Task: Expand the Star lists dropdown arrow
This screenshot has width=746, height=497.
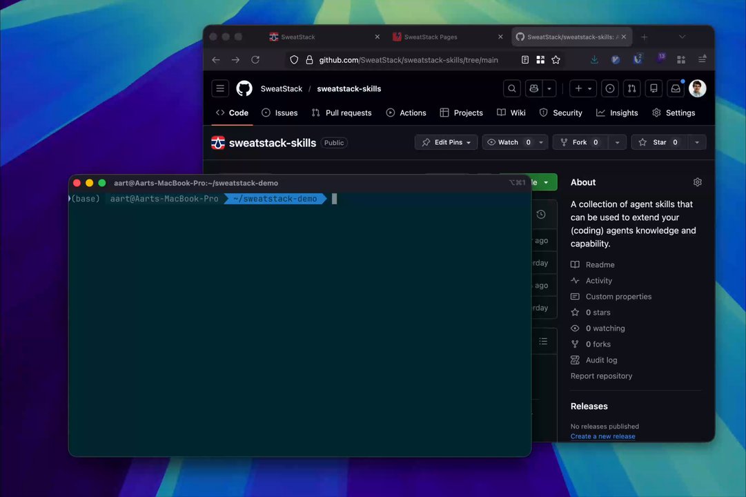Action: [x=697, y=142]
